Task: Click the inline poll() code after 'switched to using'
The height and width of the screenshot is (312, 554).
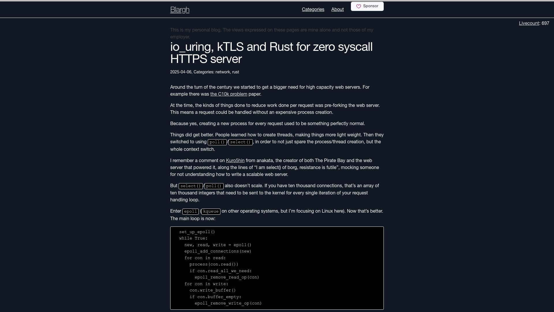Action: (217, 142)
